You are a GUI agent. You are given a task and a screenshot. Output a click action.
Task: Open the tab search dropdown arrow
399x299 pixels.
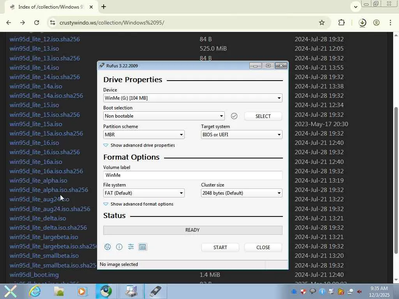click(356, 7)
